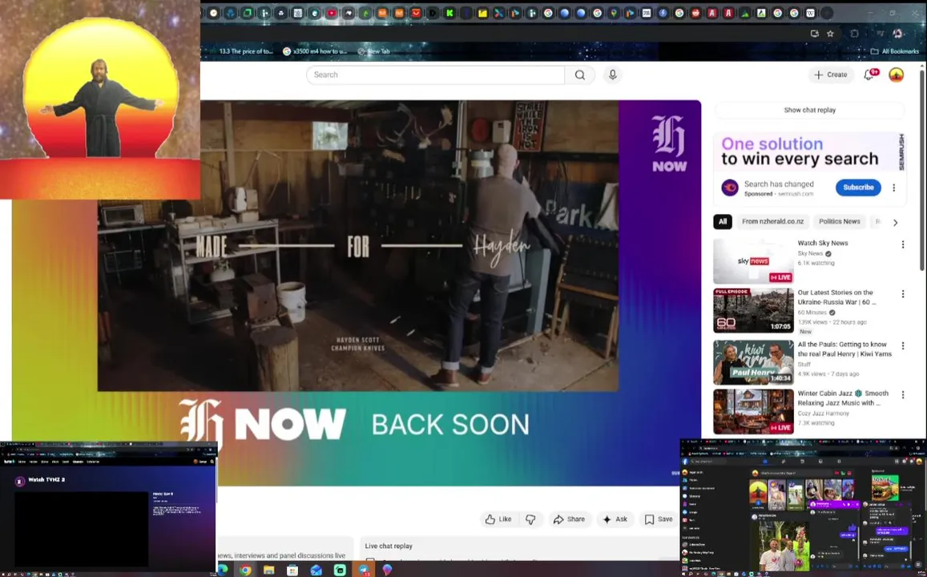Select the All filter chip

[x=723, y=222]
